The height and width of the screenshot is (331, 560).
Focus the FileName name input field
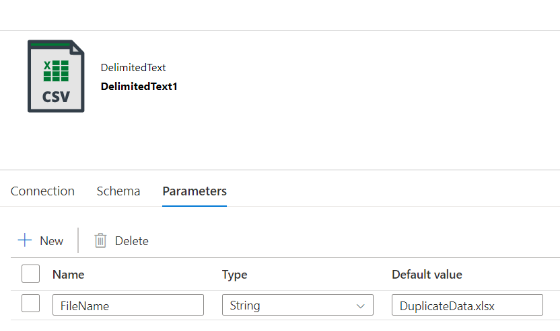128,305
